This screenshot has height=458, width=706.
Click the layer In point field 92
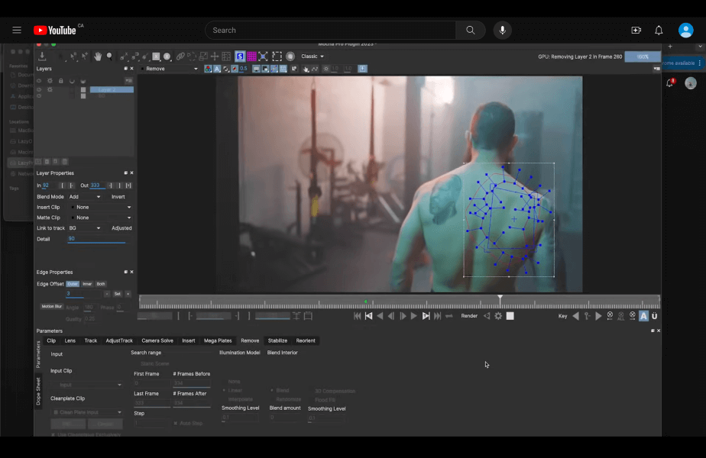(x=50, y=185)
